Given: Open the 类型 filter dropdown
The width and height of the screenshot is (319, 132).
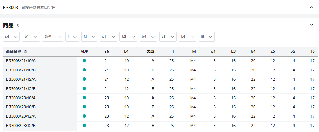Looking at the screenshot, I should 53,37.
